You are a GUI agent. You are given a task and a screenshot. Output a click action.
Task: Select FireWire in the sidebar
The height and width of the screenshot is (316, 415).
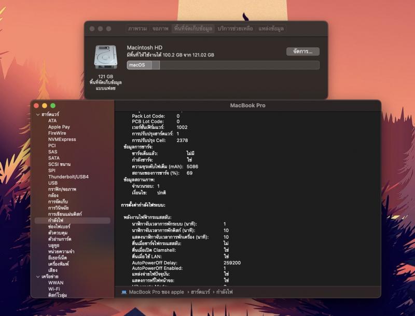[x=57, y=133]
